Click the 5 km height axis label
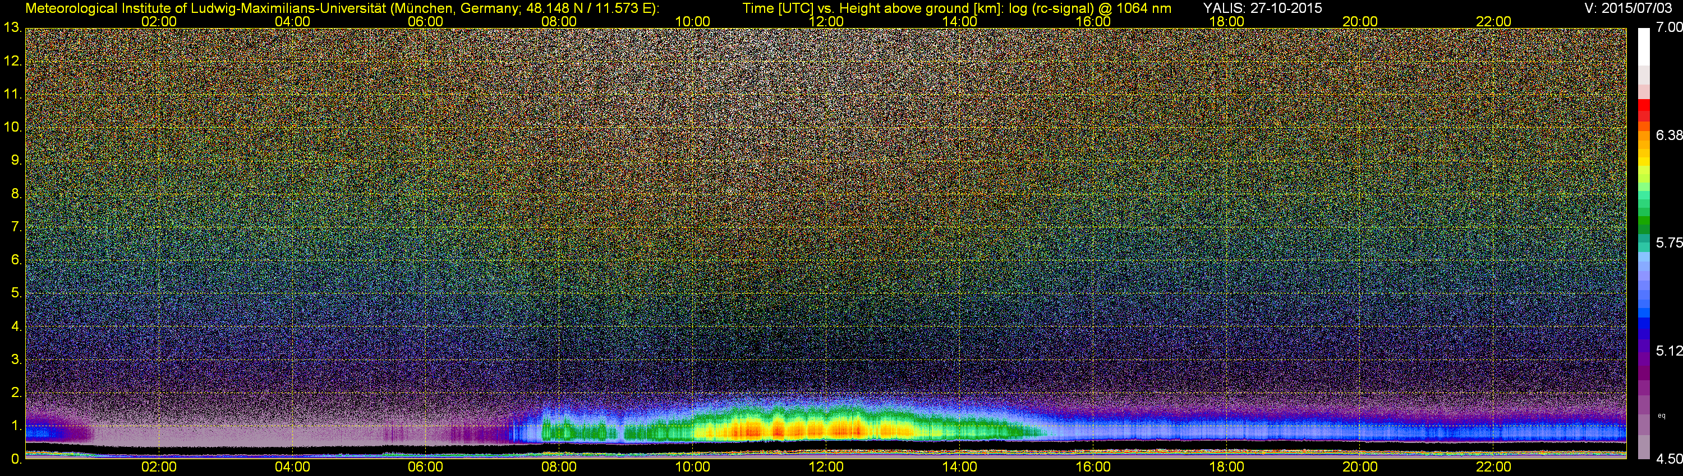This screenshot has width=1683, height=476. click(x=16, y=293)
